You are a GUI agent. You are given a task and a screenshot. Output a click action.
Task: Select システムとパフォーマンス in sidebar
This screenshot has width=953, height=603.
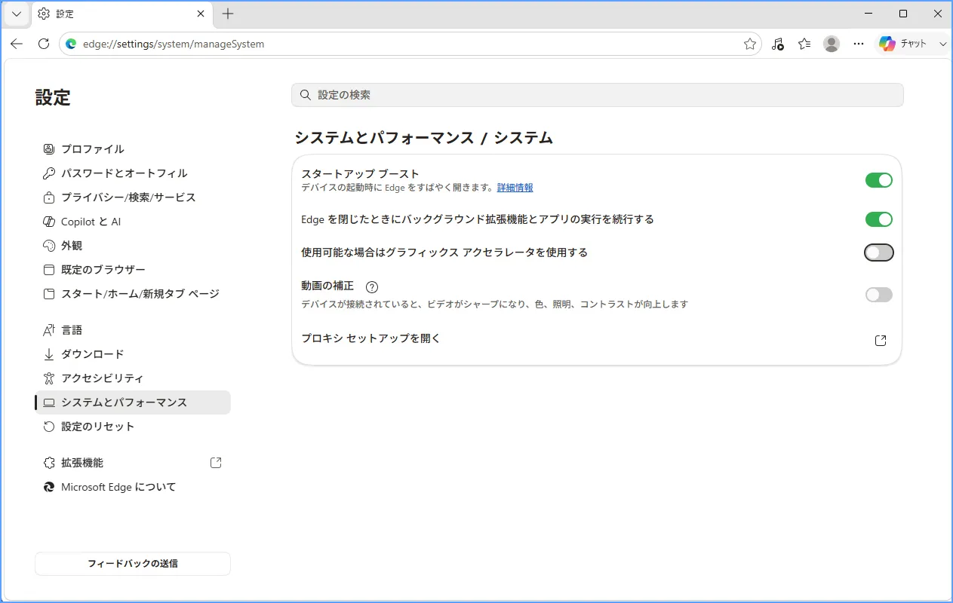coord(133,403)
